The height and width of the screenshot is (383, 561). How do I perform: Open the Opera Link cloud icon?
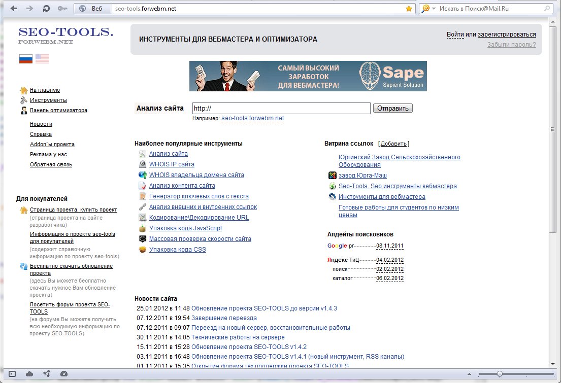click(29, 374)
